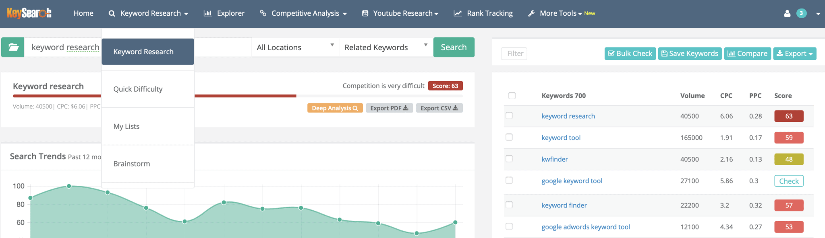Expand the account caret dropdown
Viewport: 825px width, 238px height.
point(818,14)
